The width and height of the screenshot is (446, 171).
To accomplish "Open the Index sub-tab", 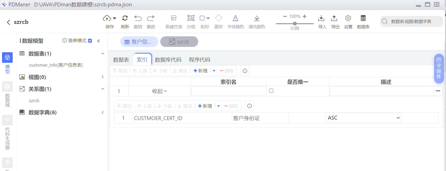I will point(142,60).
